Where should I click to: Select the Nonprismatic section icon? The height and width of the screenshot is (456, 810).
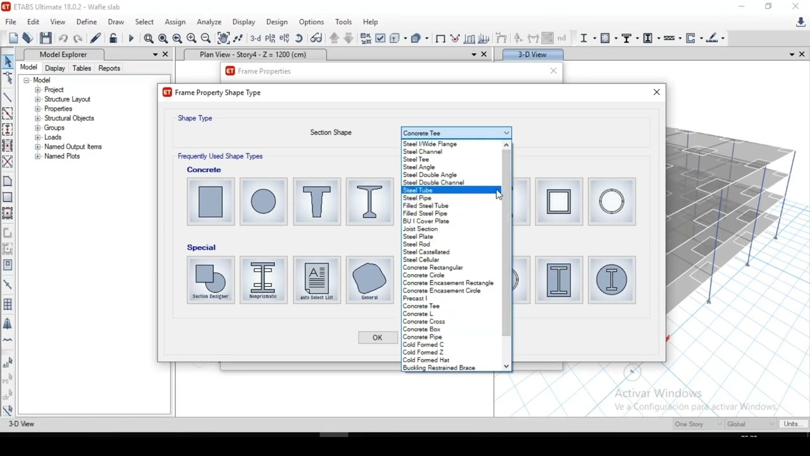coord(263,280)
